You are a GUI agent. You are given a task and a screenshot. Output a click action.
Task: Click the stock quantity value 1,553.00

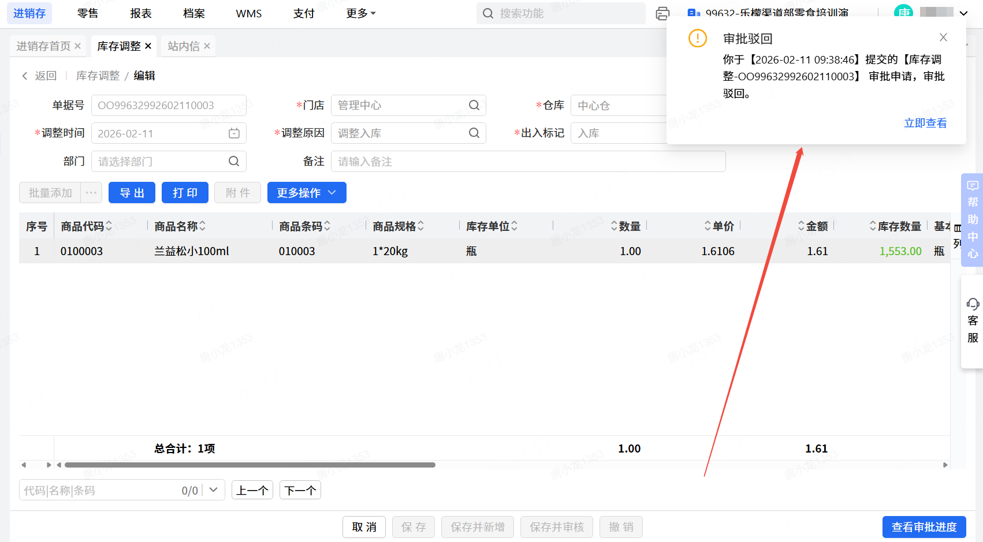coord(900,251)
